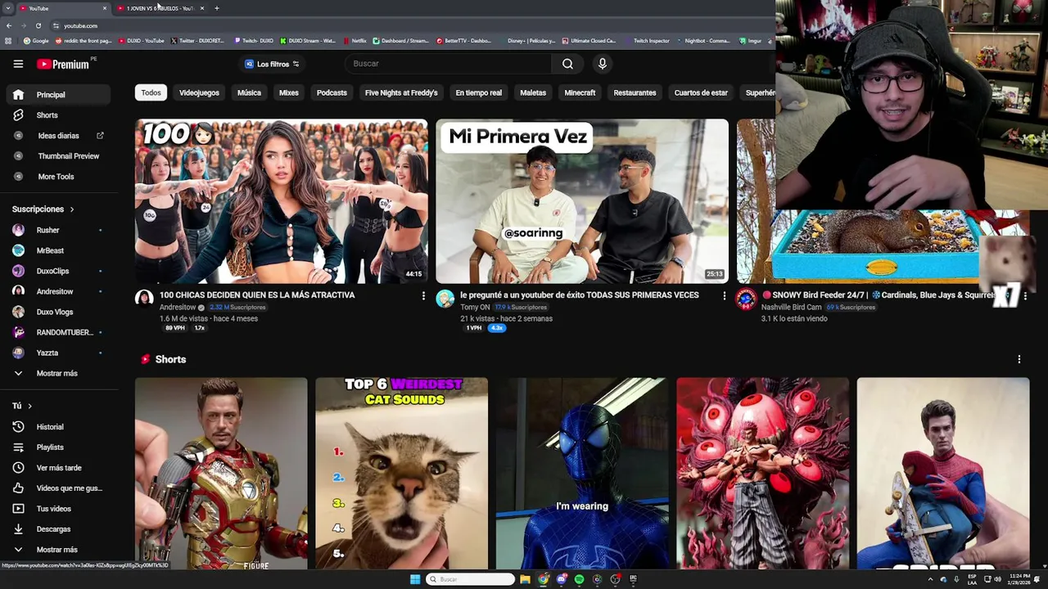
Task: Open a new Chrome tab
Action: pyautogui.click(x=217, y=8)
